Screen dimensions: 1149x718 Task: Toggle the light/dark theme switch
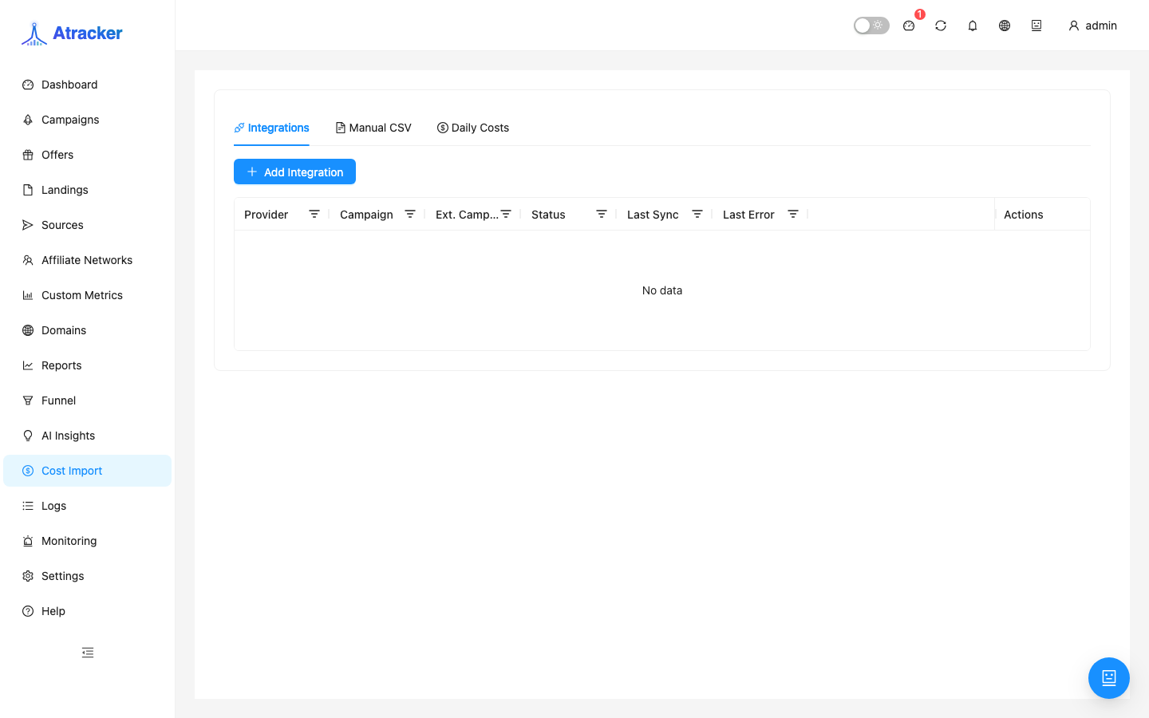click(871, 26)
